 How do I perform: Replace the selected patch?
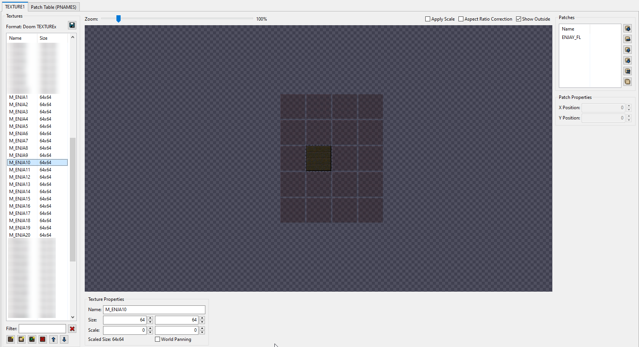click(628, 71)
